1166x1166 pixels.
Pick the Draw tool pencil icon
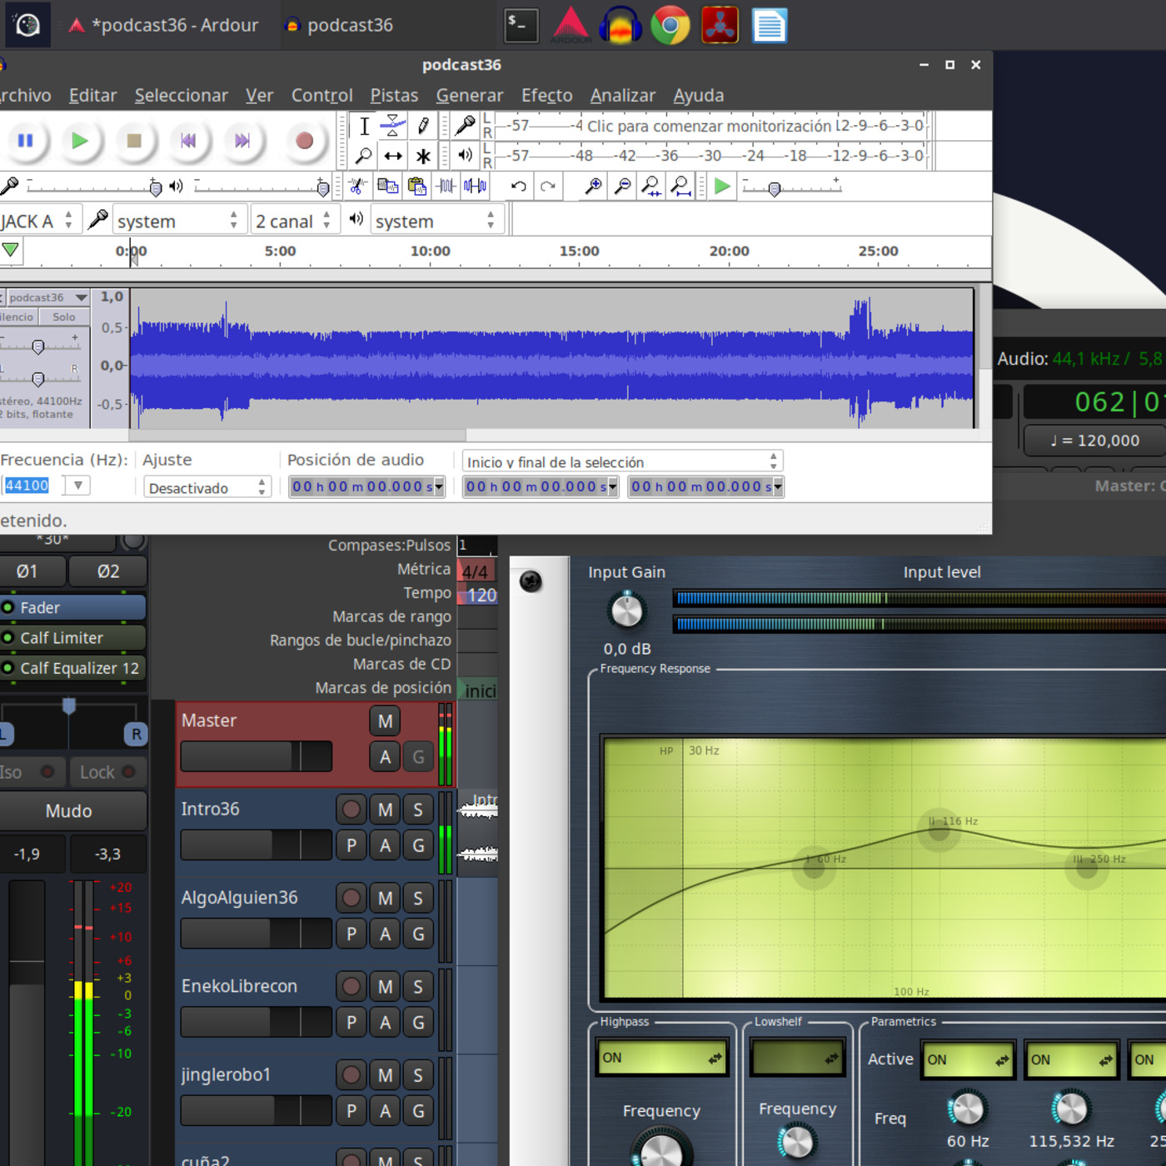tap(423, 125)
